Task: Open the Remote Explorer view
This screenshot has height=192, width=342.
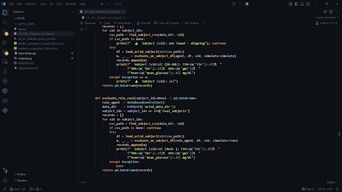Action: (5, 62)
